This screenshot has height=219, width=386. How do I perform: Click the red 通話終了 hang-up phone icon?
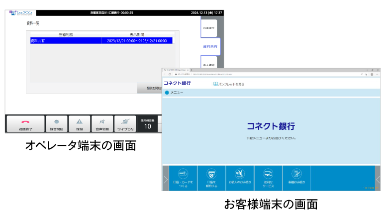25,122
